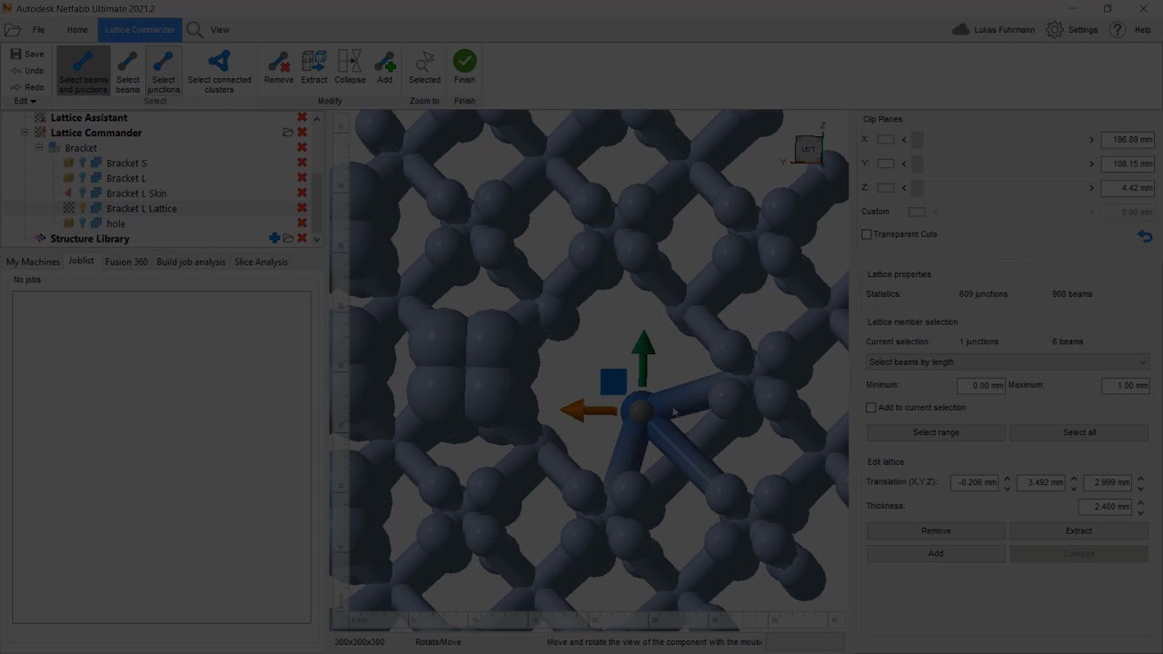Step X clip plane right arrow
The image size is (1163, 654).
[1091, 140]
